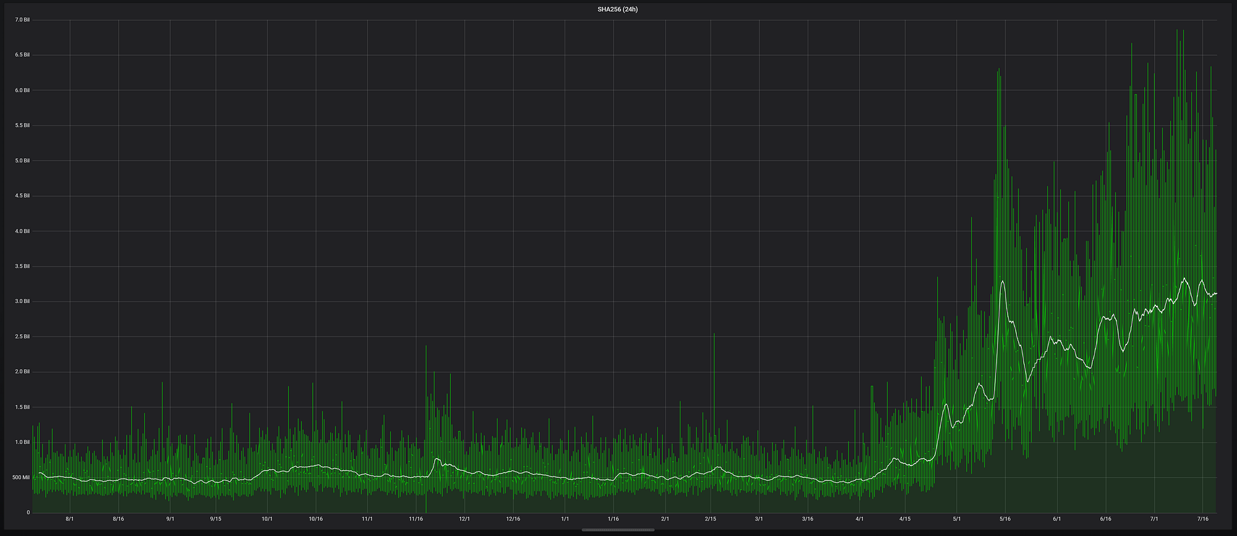The width and height of the screenshot is (1237, 536).
Task: Click the 5.5 Bil y-axis label
Action: click(x=22, y=125)
